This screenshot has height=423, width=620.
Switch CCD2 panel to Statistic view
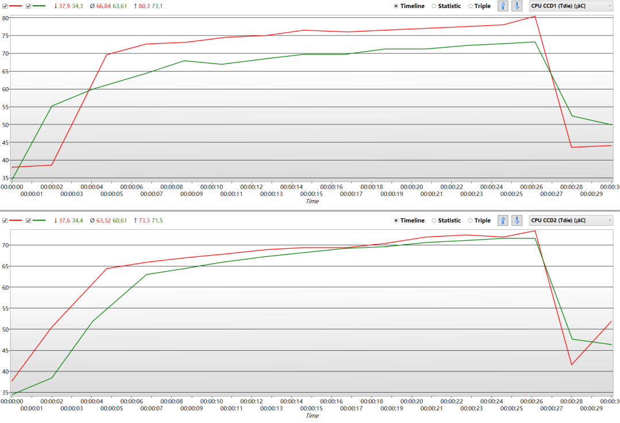pos(435,220)
